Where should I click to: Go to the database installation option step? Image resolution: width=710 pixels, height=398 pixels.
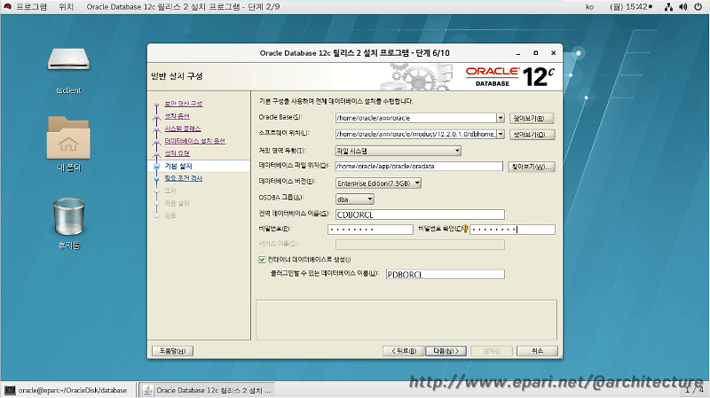click(194, 141)
